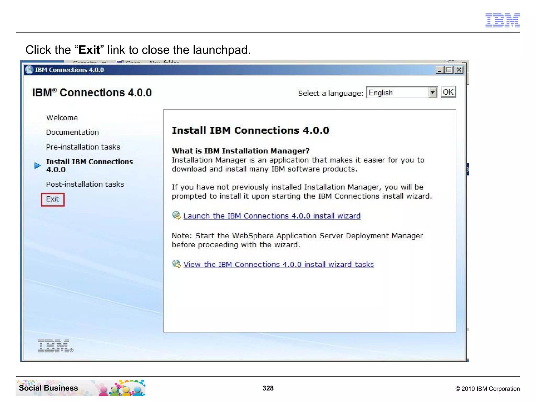The image size is (536, 402).
Task: Open the Welcome page in the sidebar
Action: pos(62,118)
